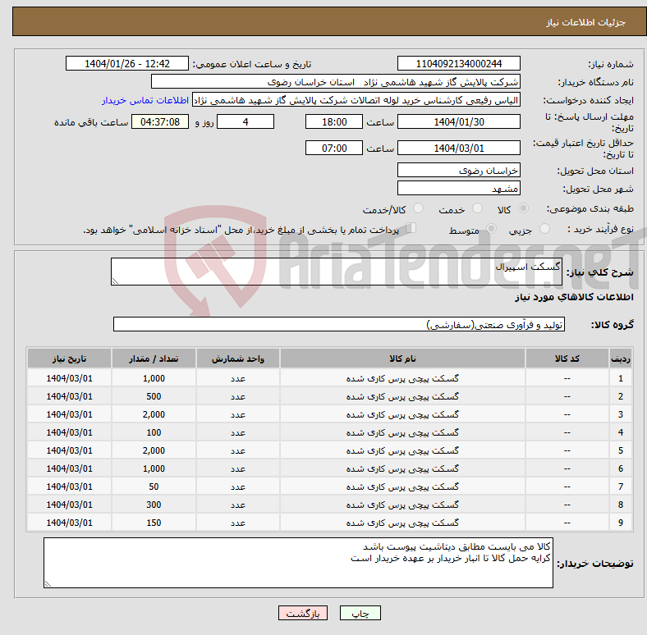Select the خدمت radio button
647x635 pixels.
point(477,208)
